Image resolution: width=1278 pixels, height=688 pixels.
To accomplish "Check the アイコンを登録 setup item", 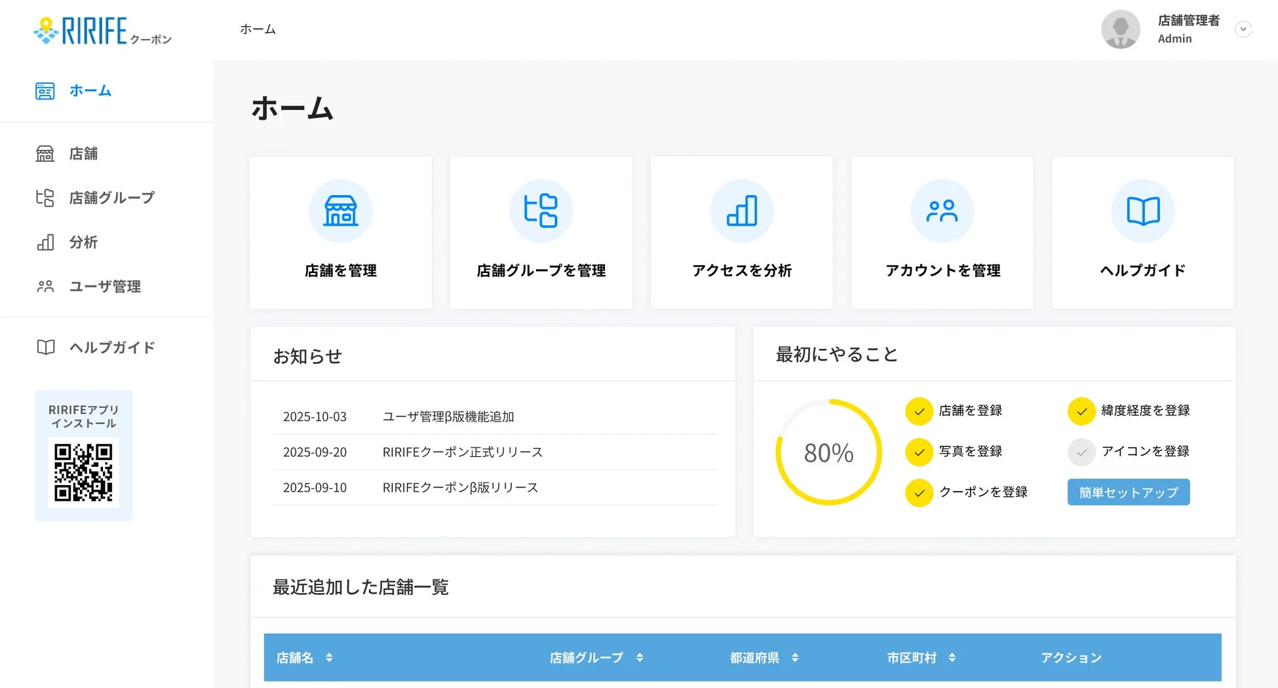I will click(1081, 452).
